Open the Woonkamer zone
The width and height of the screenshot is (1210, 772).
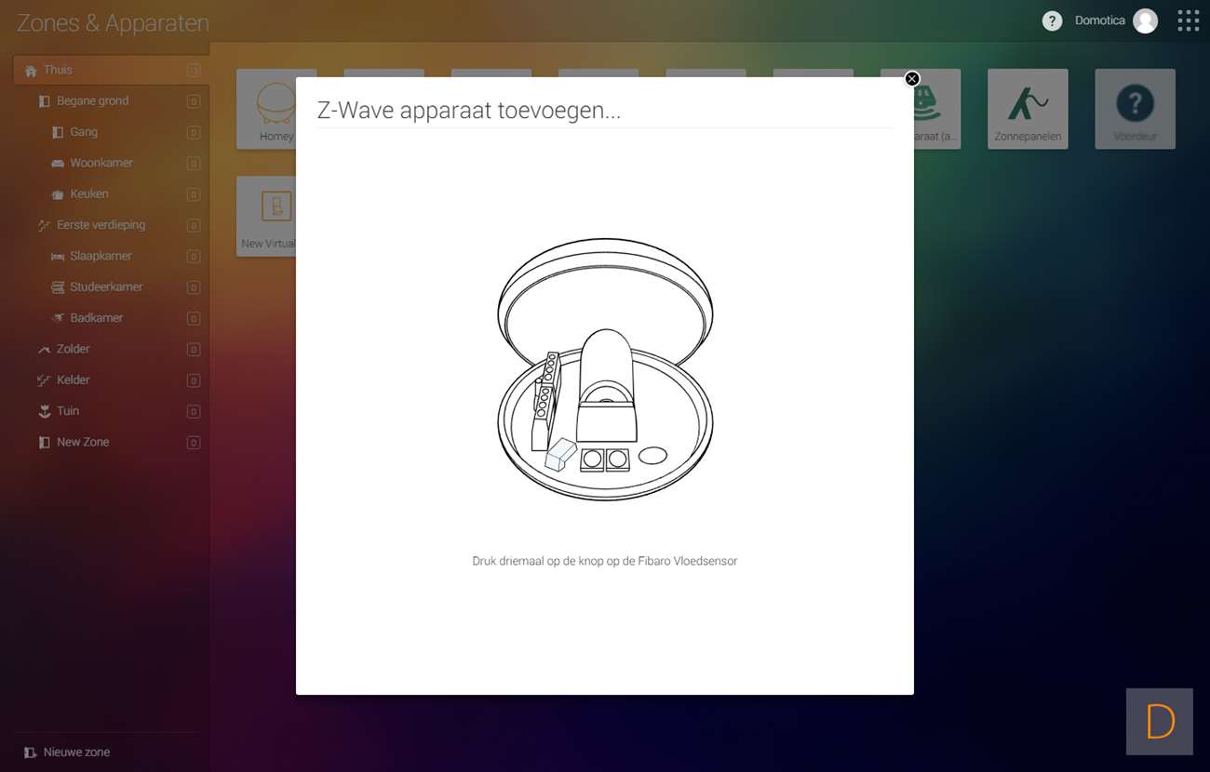[x=101, y=163]
